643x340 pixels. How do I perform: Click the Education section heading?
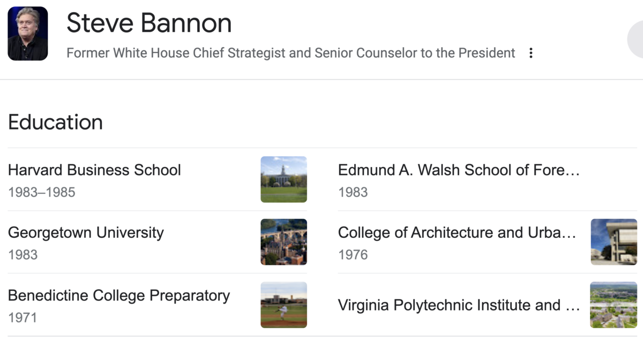[x=55, y=122]
